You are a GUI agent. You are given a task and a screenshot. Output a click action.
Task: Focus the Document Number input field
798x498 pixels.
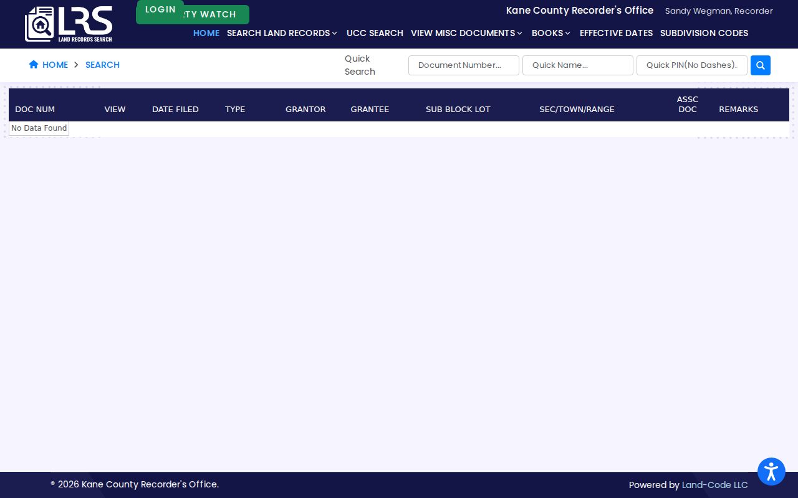(x=464, y=65)
